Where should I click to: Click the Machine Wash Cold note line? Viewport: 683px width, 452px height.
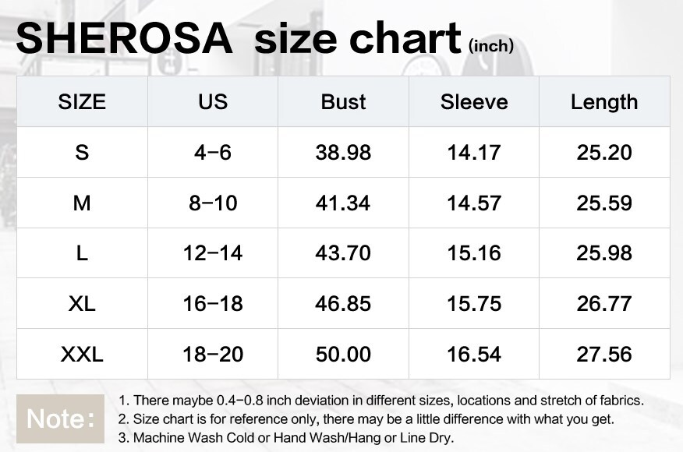(x=285, y=438)
